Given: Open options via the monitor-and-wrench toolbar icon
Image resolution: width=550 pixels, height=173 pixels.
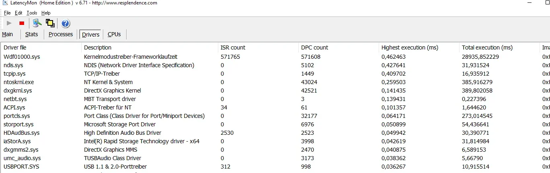Looking at the screenshot, I should 37,23.
